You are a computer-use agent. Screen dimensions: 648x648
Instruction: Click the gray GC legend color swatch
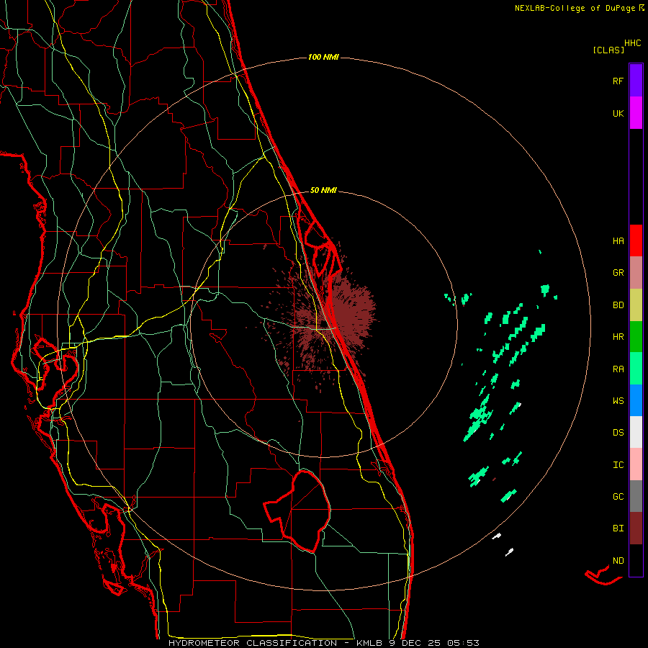coord(636,496)
